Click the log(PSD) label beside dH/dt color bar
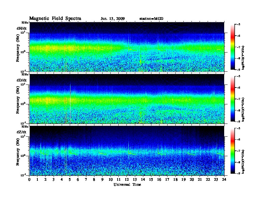The image size is (267, 206). click(x=243, y=58)
